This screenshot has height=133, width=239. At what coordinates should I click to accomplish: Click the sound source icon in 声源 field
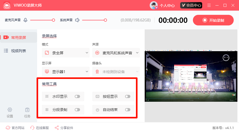point(97,53)
